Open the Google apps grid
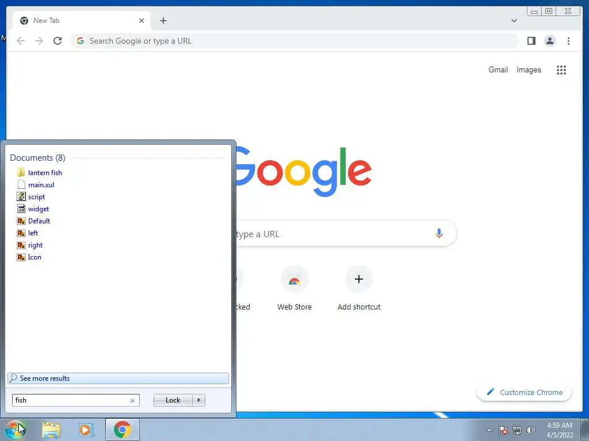The height and width of the screenshot is (441, 589). pos(561,69)
